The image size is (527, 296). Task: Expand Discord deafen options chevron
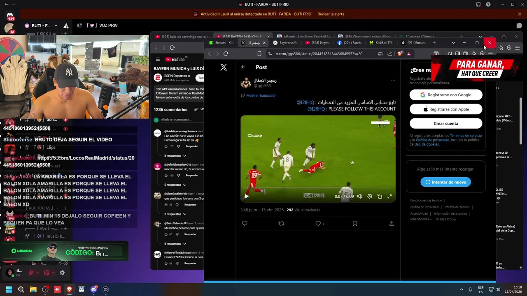coord(54,273)
